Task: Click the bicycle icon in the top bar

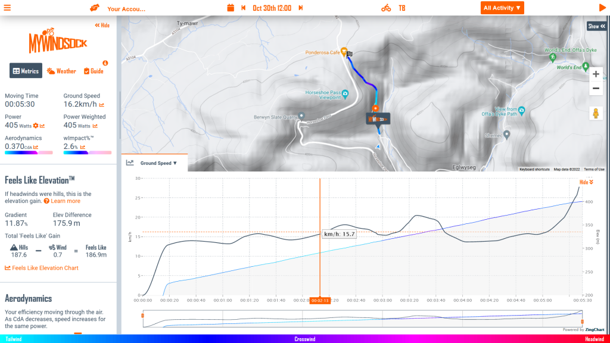Action: (x=386, y=8)
